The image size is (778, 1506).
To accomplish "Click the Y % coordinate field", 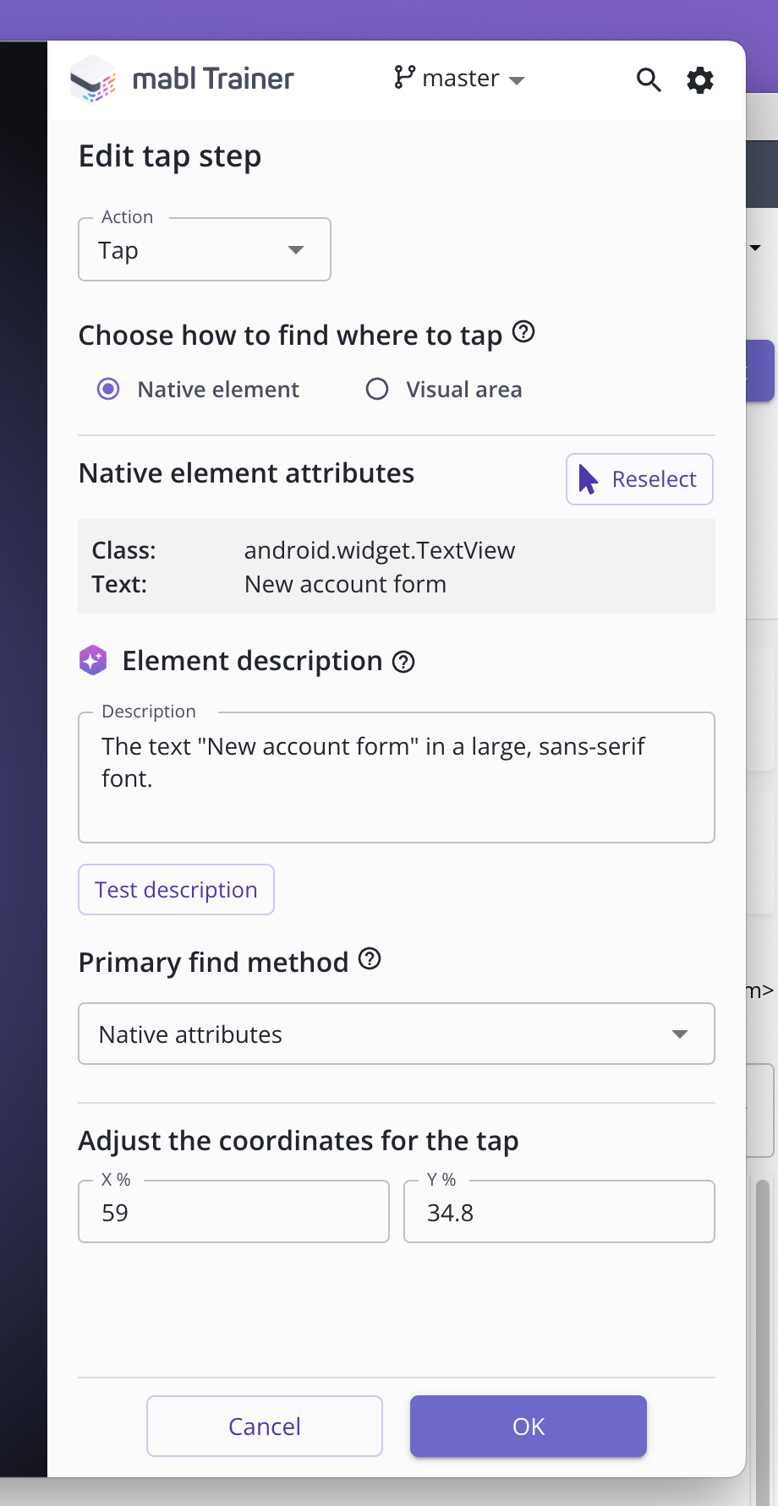I will click(559, 1212).
